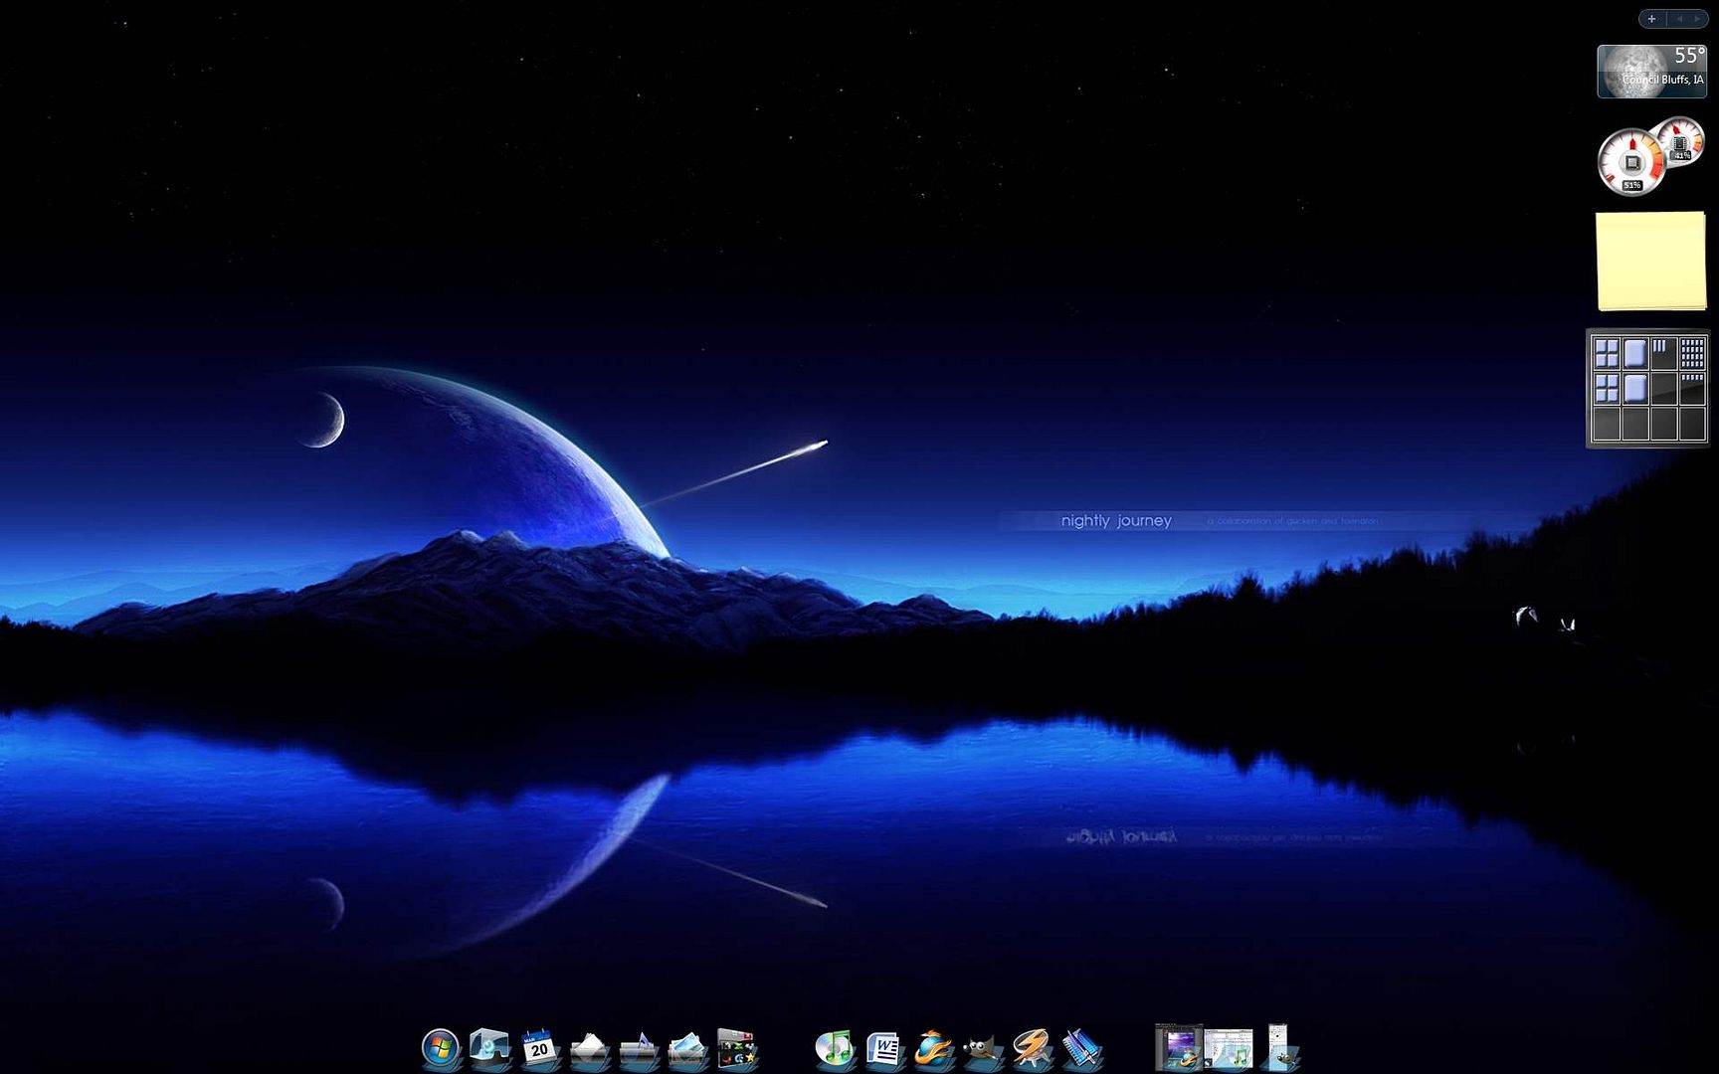Launch Winamp lightning bolt icon
Image resolution: width=1719 pixels, height=1074 pixels.
click(x=1032, y=1047)
